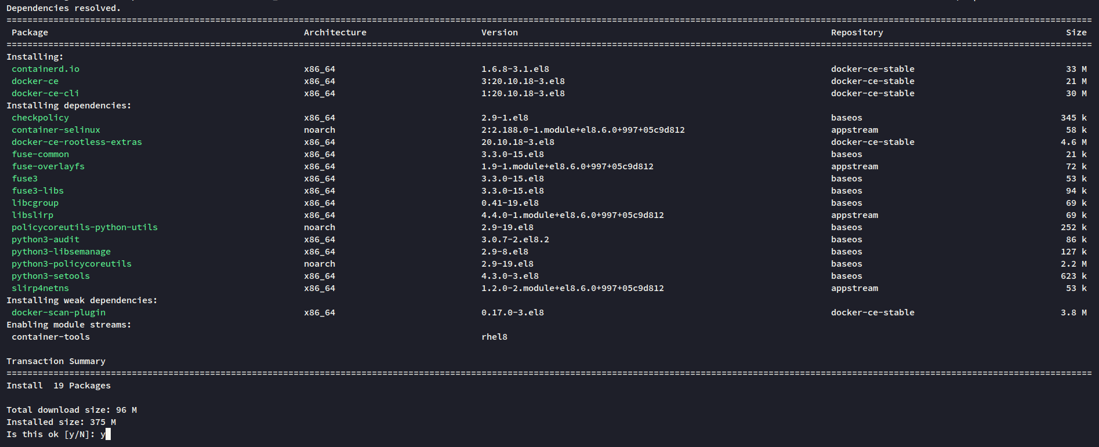This screenshot has height=447, width=1099.
Task: Click the Architecture column header
Action: point(335,32)
